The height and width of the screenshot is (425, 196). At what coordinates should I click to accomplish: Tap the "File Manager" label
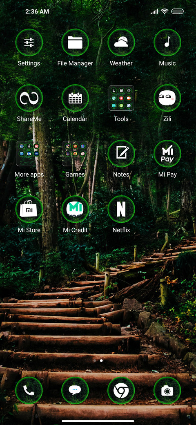(x=75, y=63)
